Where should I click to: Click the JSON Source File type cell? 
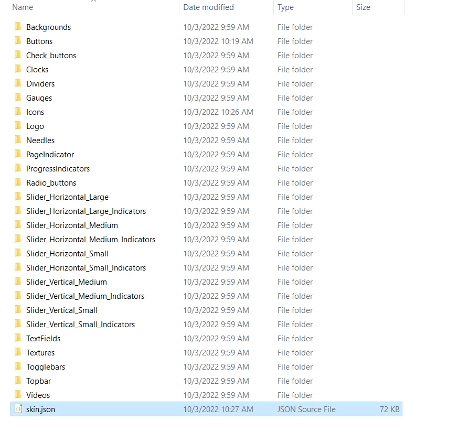click(x=306, y=409)
